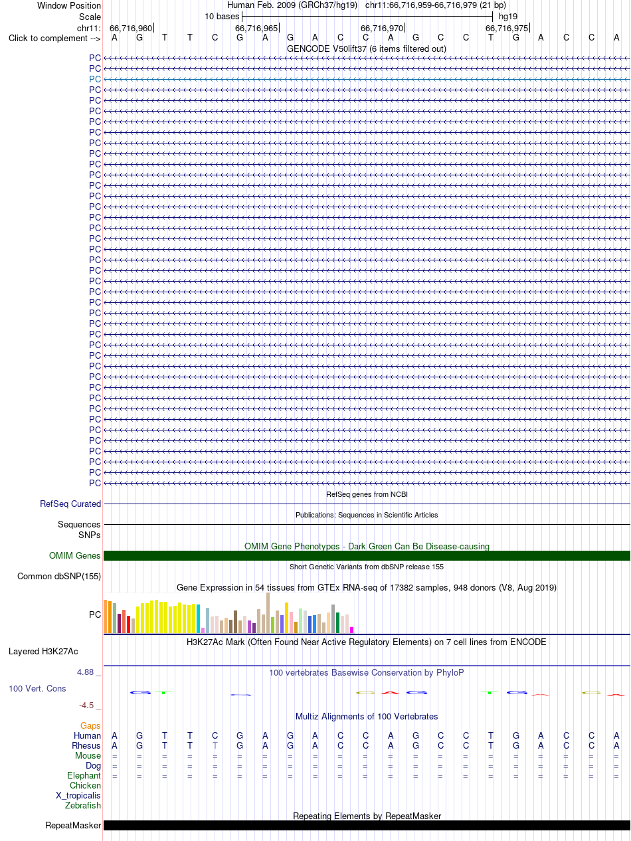Click the 66,716,960 position label

click(x=131, y=28)
